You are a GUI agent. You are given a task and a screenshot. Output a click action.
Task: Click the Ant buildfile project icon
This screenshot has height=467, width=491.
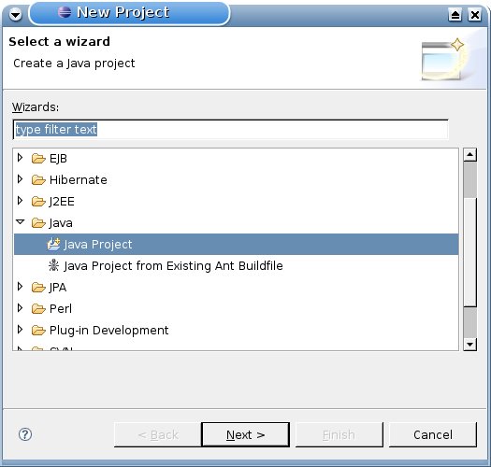[x=53, y=265]
